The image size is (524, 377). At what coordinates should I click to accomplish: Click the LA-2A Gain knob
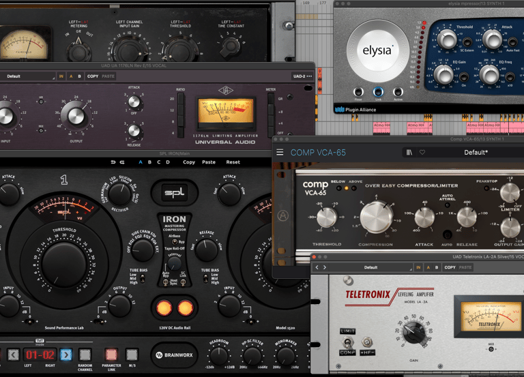(413, 332)
